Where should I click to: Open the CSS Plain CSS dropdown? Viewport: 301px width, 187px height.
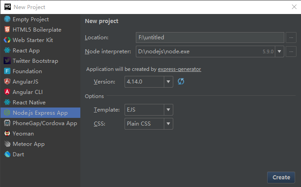pos(168,124)
